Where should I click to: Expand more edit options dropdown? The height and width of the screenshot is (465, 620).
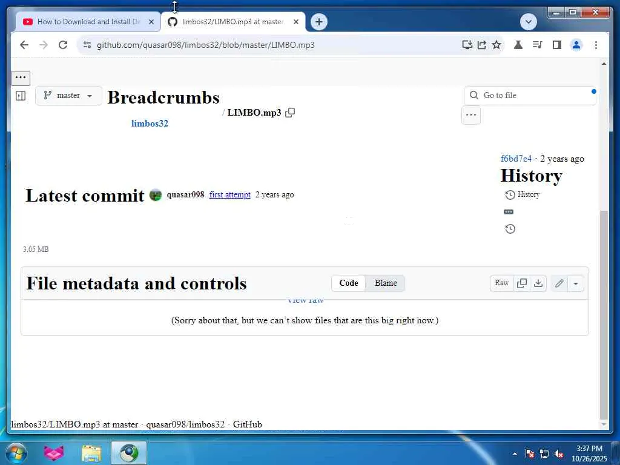point(576,283)
